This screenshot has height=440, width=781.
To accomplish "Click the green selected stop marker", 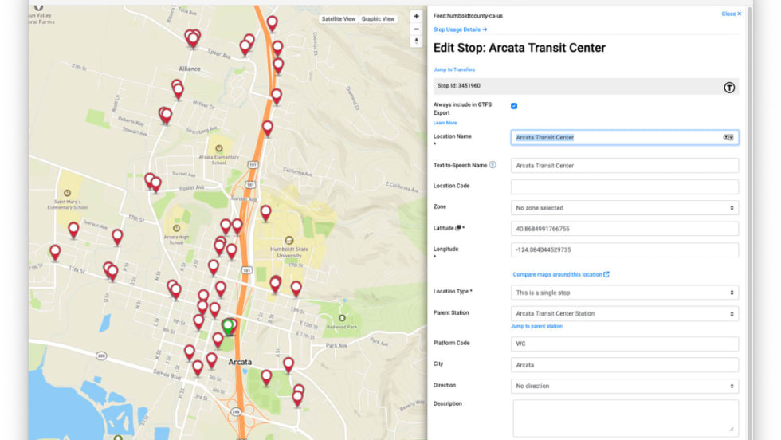I will (228, 326).
